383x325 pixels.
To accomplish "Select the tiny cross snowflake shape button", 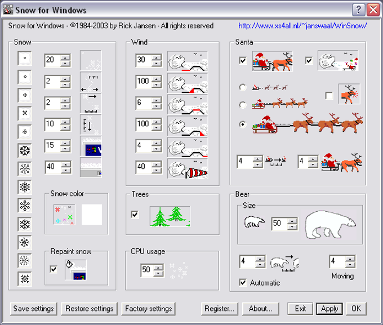I will tap(25, 58).
